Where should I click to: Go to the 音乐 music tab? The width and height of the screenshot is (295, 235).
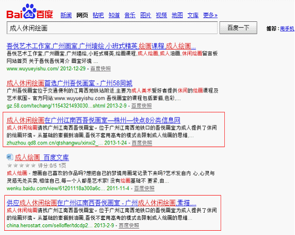130,15
